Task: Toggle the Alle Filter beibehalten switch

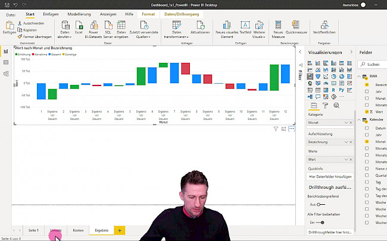Action: tap(321, 222)
